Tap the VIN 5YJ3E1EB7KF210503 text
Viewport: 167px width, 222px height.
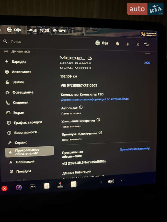[x=79, y=85]
